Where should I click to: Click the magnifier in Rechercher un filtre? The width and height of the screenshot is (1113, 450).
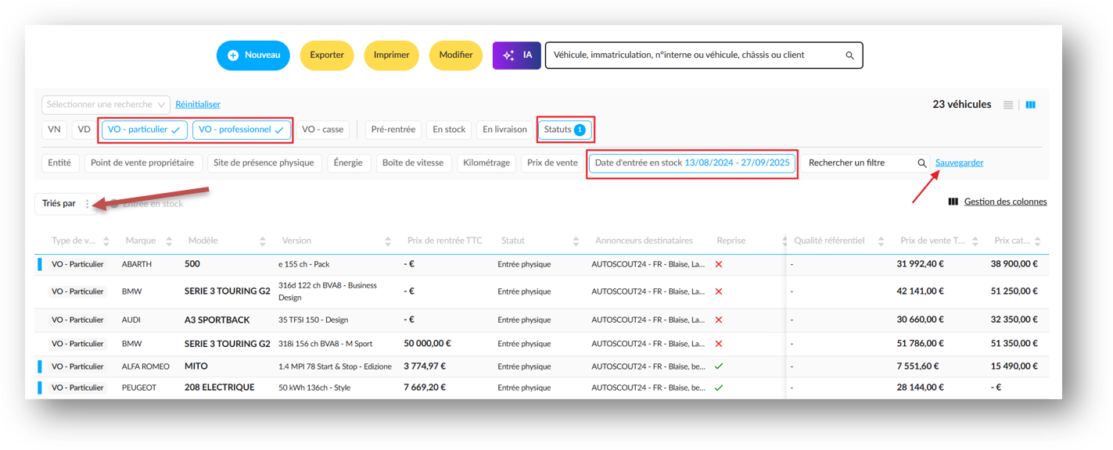coord(922,163)
